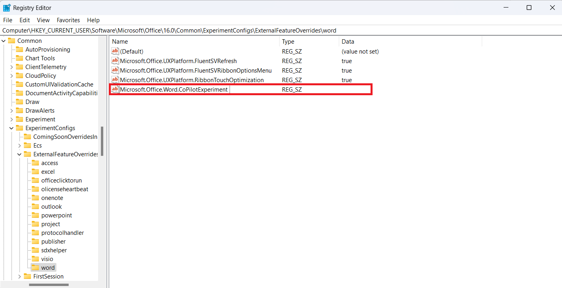Click the string icon beside FluentSVRibbonOptionsMenu
Viewport: 562px width, 288px height.
point(115,70)
